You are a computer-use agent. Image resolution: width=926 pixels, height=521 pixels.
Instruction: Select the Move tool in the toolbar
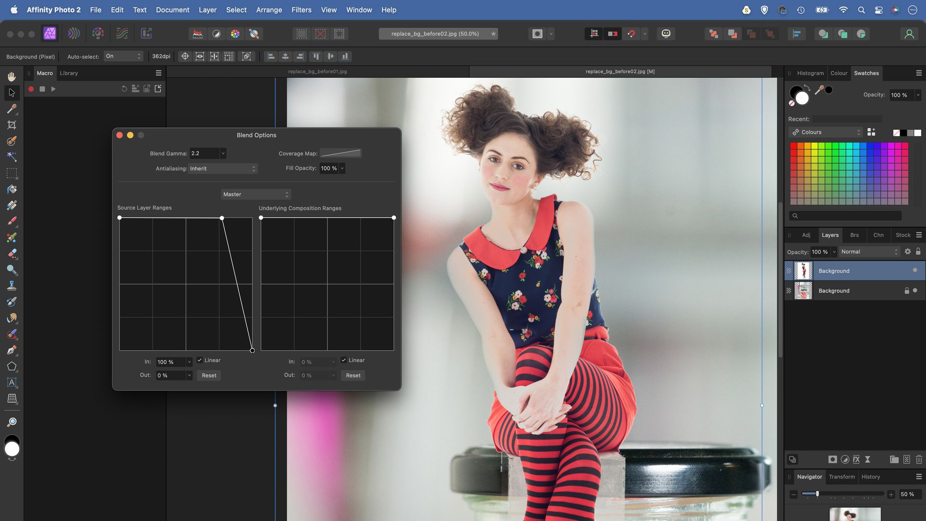[x=12, y=92]
